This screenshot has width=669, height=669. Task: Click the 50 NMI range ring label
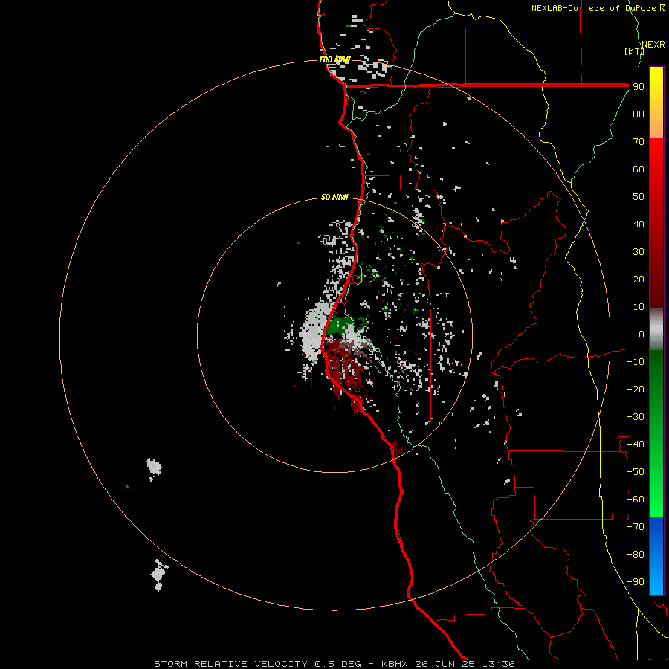[334, 197]
